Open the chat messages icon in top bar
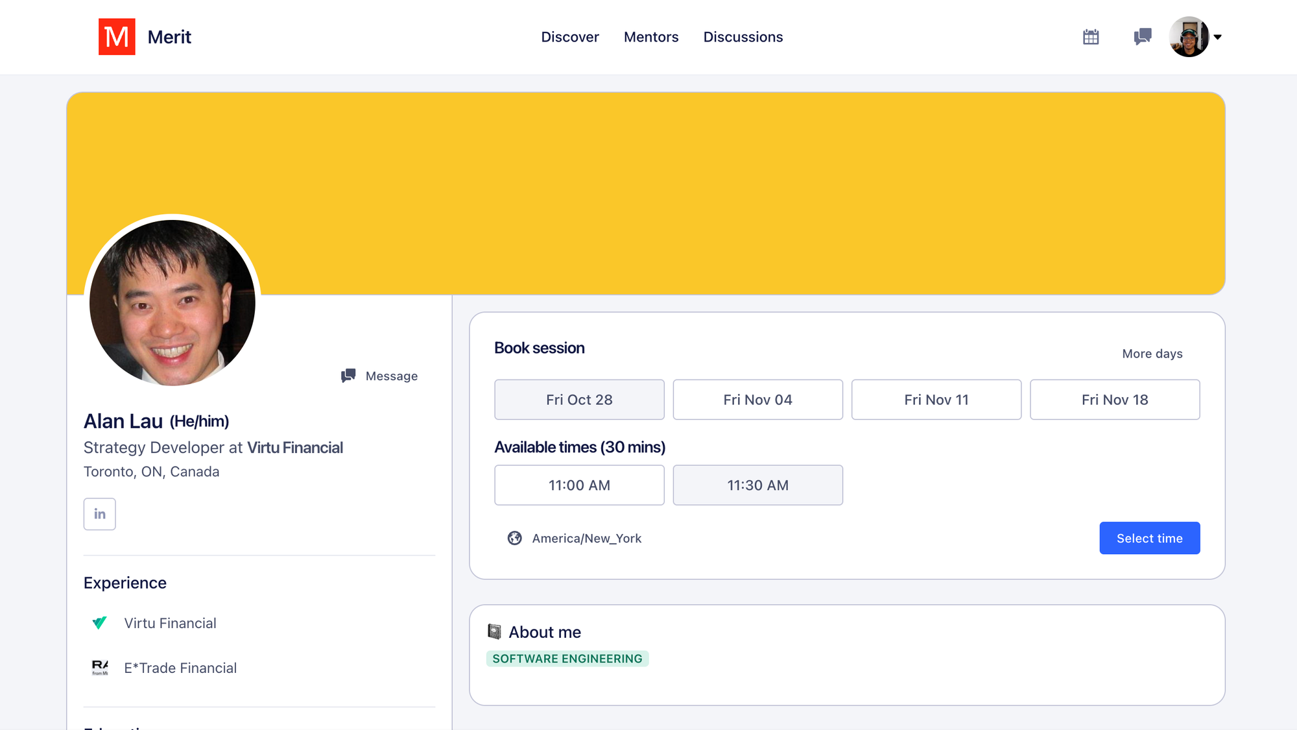 1142,37
